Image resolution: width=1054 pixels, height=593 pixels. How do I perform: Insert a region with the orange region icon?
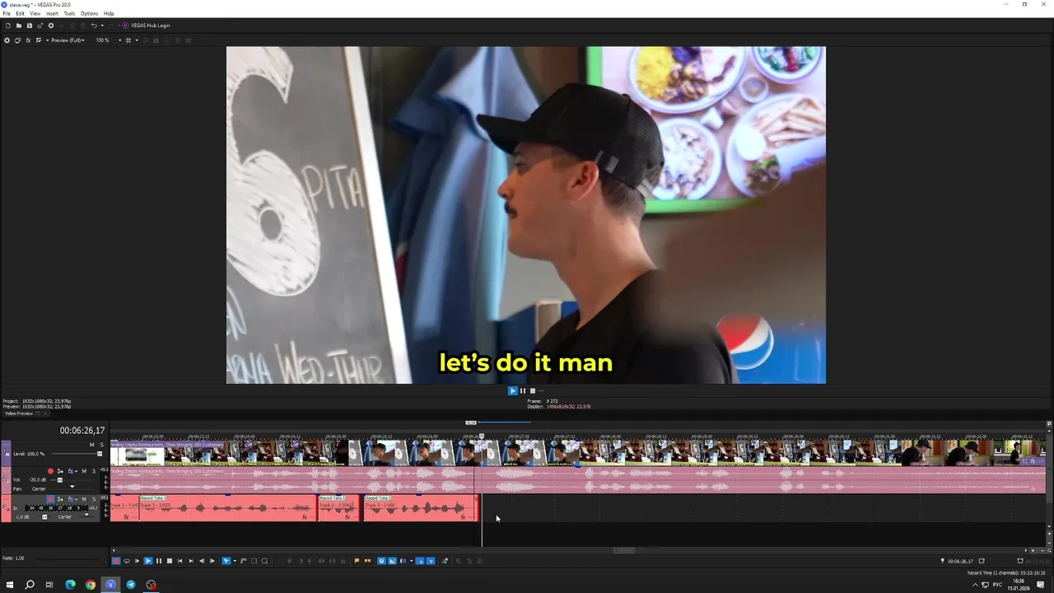coord(367,561)
